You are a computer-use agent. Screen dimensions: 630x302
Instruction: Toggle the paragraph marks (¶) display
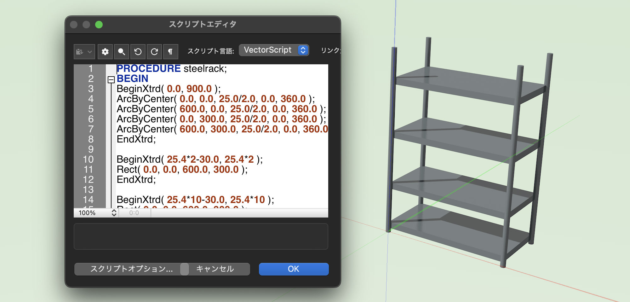[x=171, y=52]
